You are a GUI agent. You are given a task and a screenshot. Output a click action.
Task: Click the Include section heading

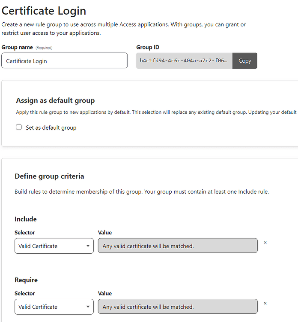(x=26, y=219)
